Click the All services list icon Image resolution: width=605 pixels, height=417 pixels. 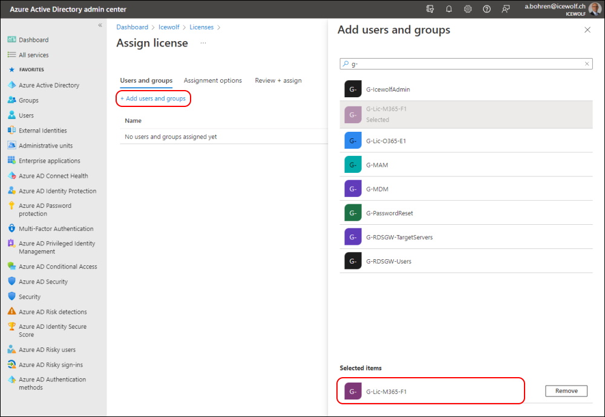12,55
